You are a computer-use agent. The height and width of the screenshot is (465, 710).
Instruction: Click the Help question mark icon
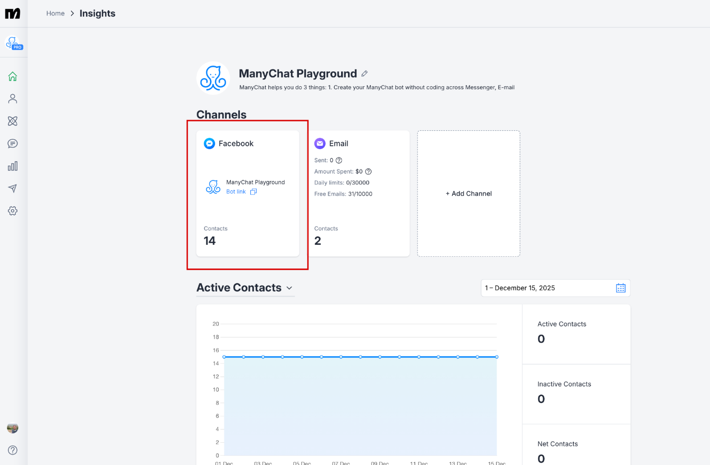[x=12, y=450]
